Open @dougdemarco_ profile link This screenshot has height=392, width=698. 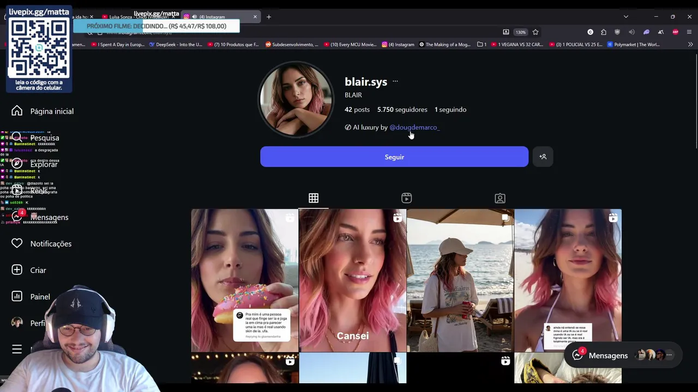click(x=414, y=127)
